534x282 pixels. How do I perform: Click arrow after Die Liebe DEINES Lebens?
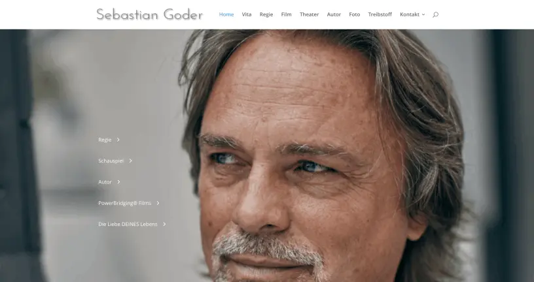coord(164,225)
